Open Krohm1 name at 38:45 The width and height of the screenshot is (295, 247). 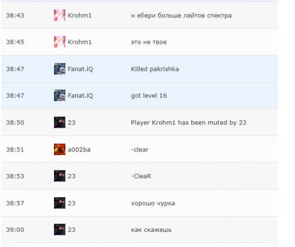click(80, 42)
